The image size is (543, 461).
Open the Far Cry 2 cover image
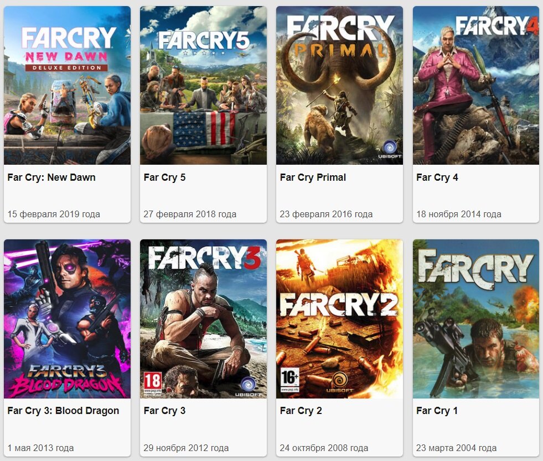click(339, 318)
